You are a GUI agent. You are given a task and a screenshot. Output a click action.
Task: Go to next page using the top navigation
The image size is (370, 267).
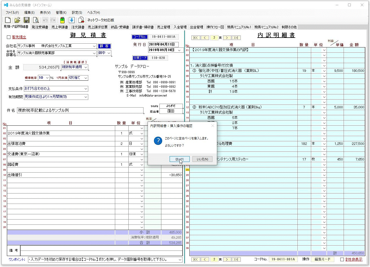[x=227, y=38]
